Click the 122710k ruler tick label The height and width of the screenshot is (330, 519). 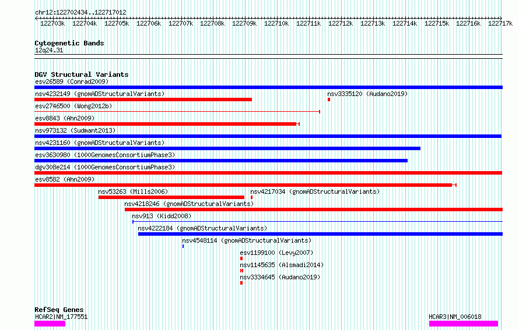276,23
